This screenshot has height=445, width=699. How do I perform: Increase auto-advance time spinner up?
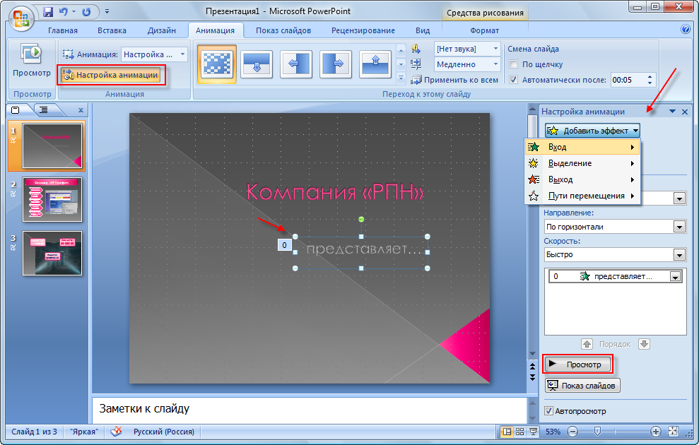pos(650,76)
